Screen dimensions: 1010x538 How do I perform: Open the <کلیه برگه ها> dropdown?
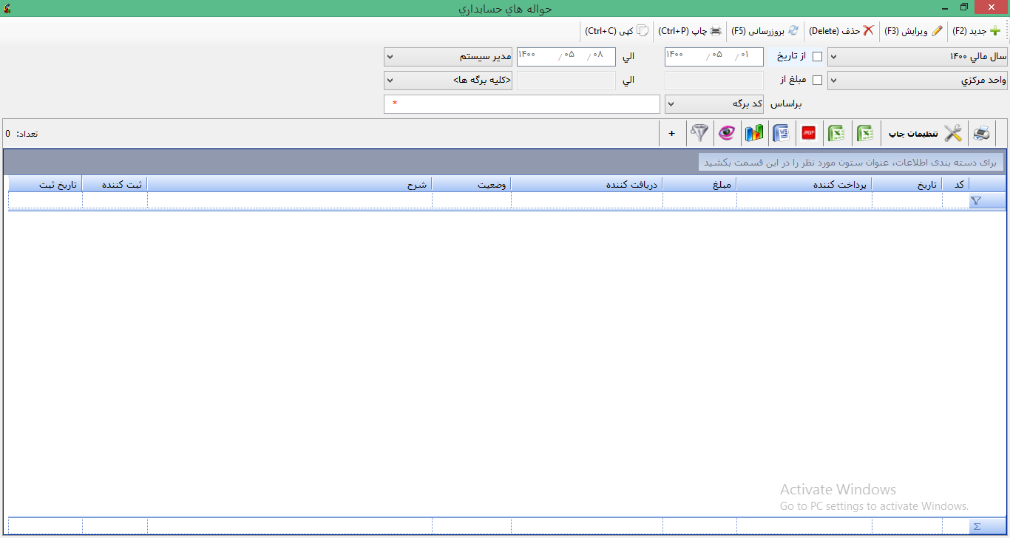tap(447, 81)
